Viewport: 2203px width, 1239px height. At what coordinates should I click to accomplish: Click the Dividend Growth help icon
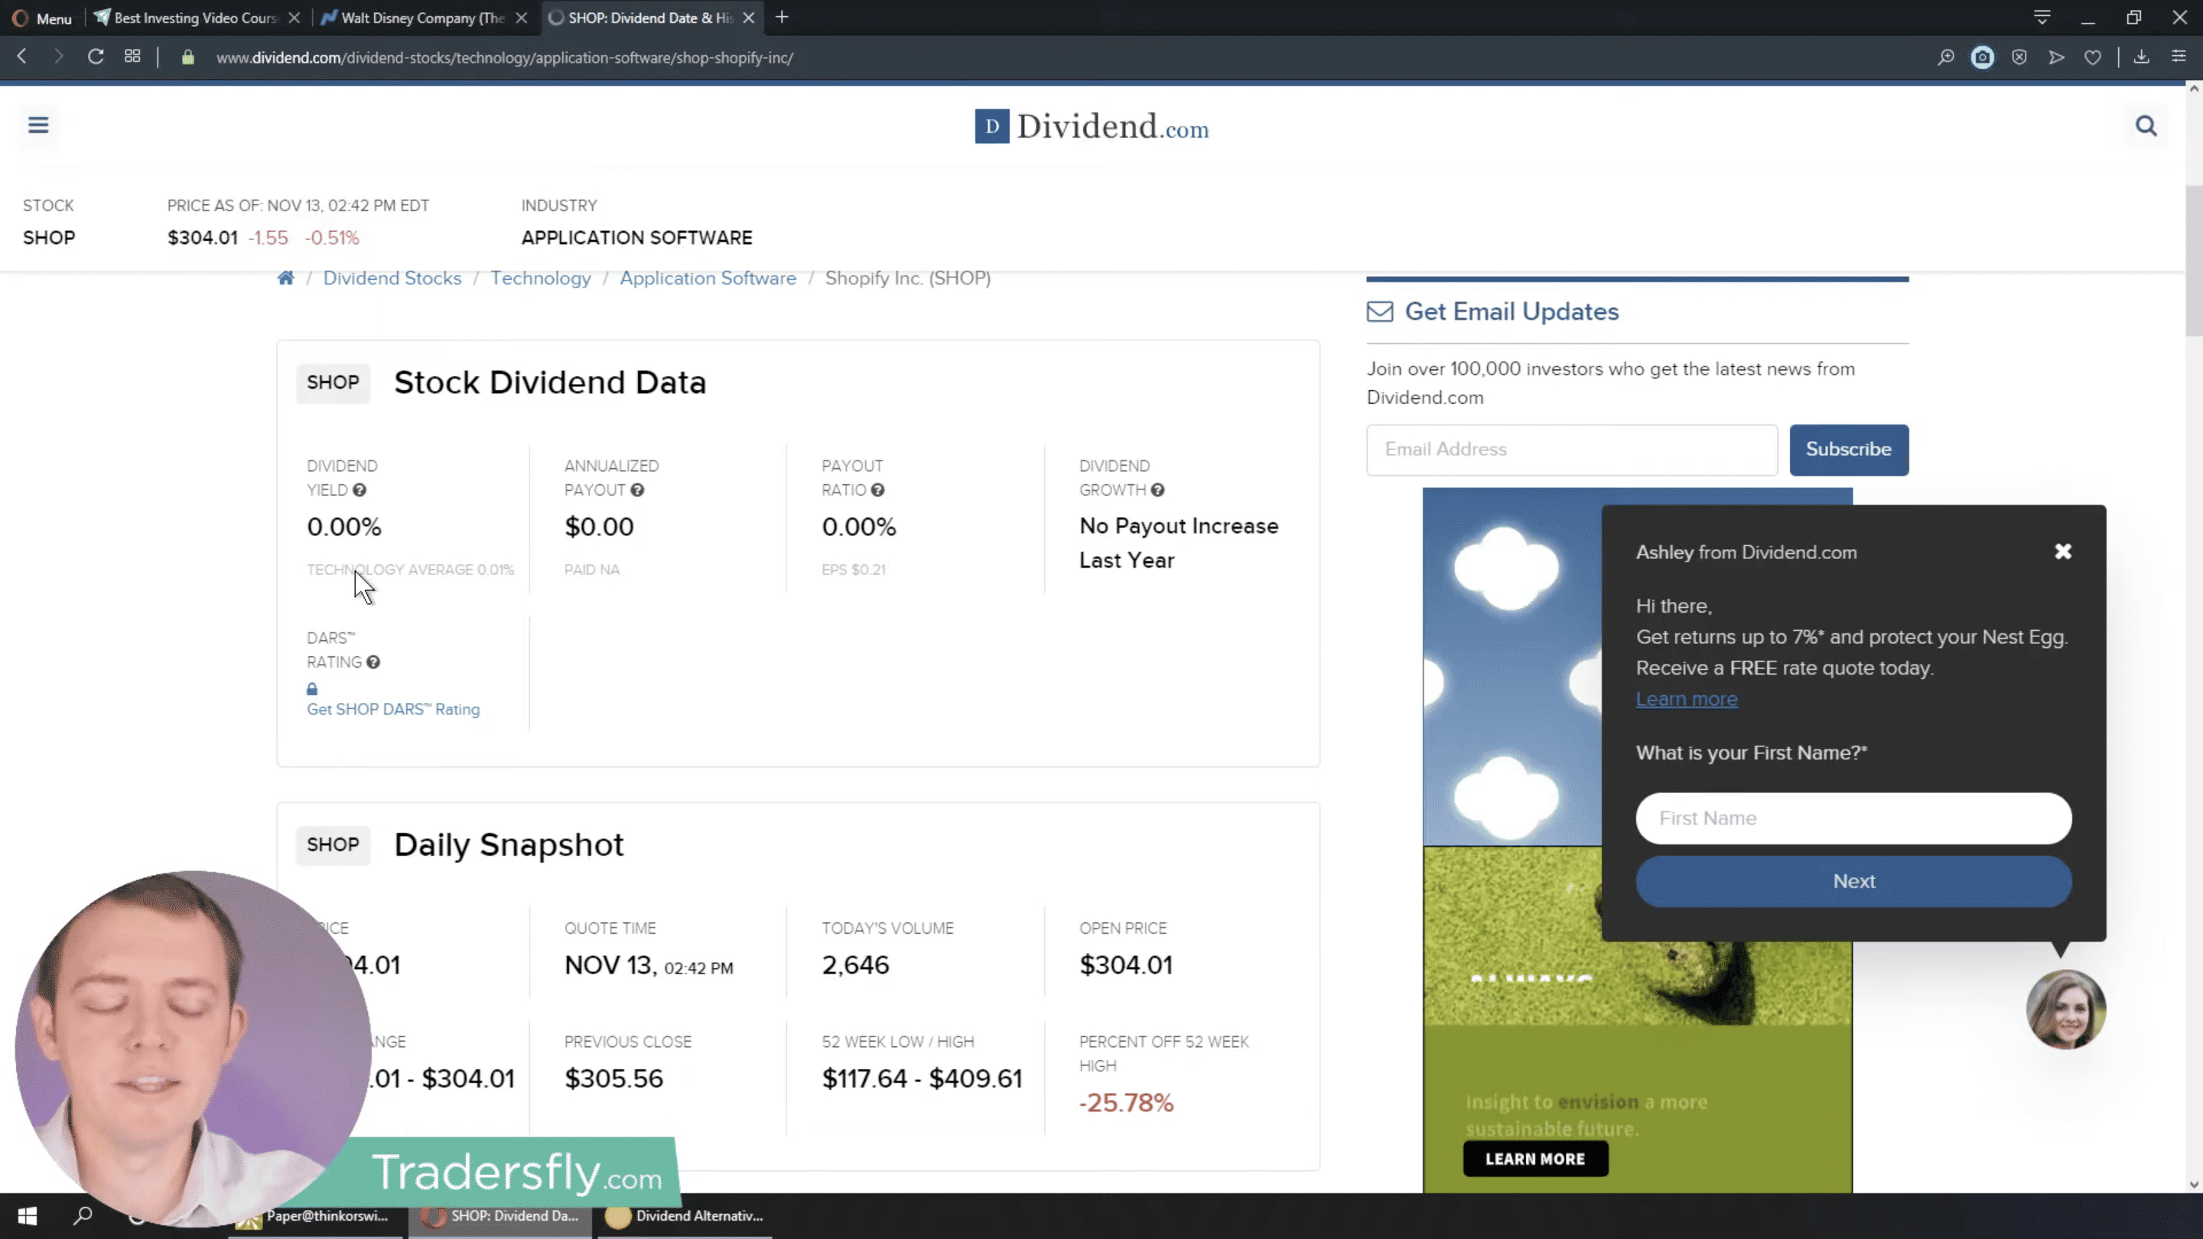(1157, 490)
